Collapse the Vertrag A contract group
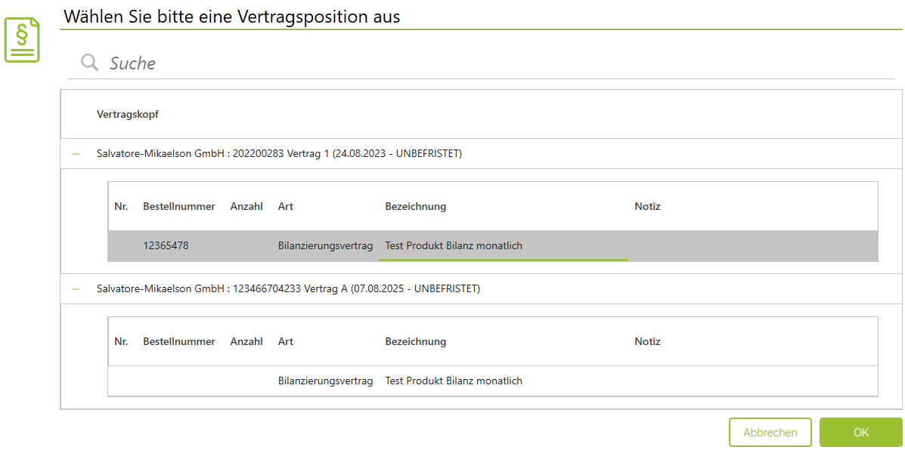 [76, 289]
